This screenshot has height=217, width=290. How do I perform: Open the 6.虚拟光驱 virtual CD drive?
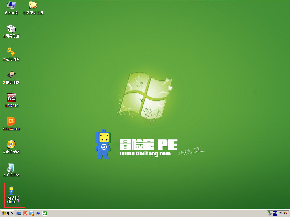(x=11, y=146)
